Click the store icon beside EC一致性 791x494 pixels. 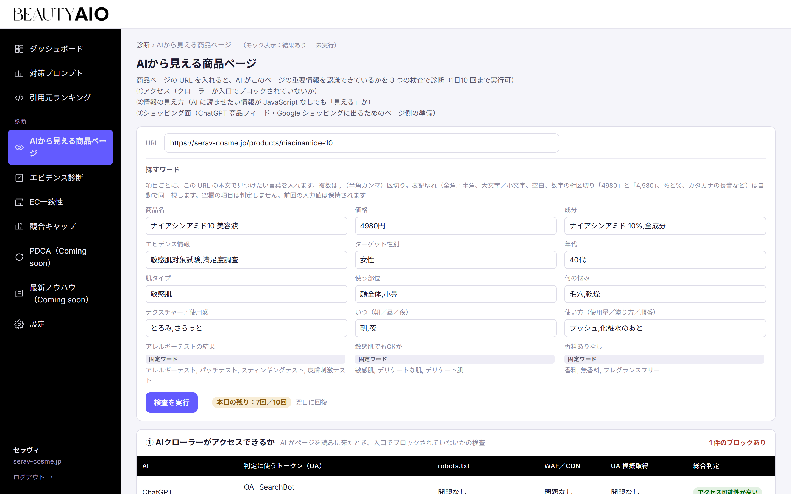tap(19, 202)
